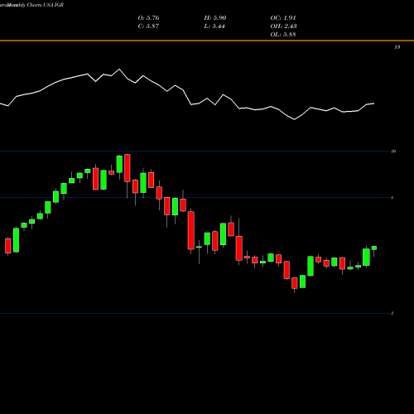Click the last green candle on the chart
This screenshot has width=414, height=414.
(374, 248)
